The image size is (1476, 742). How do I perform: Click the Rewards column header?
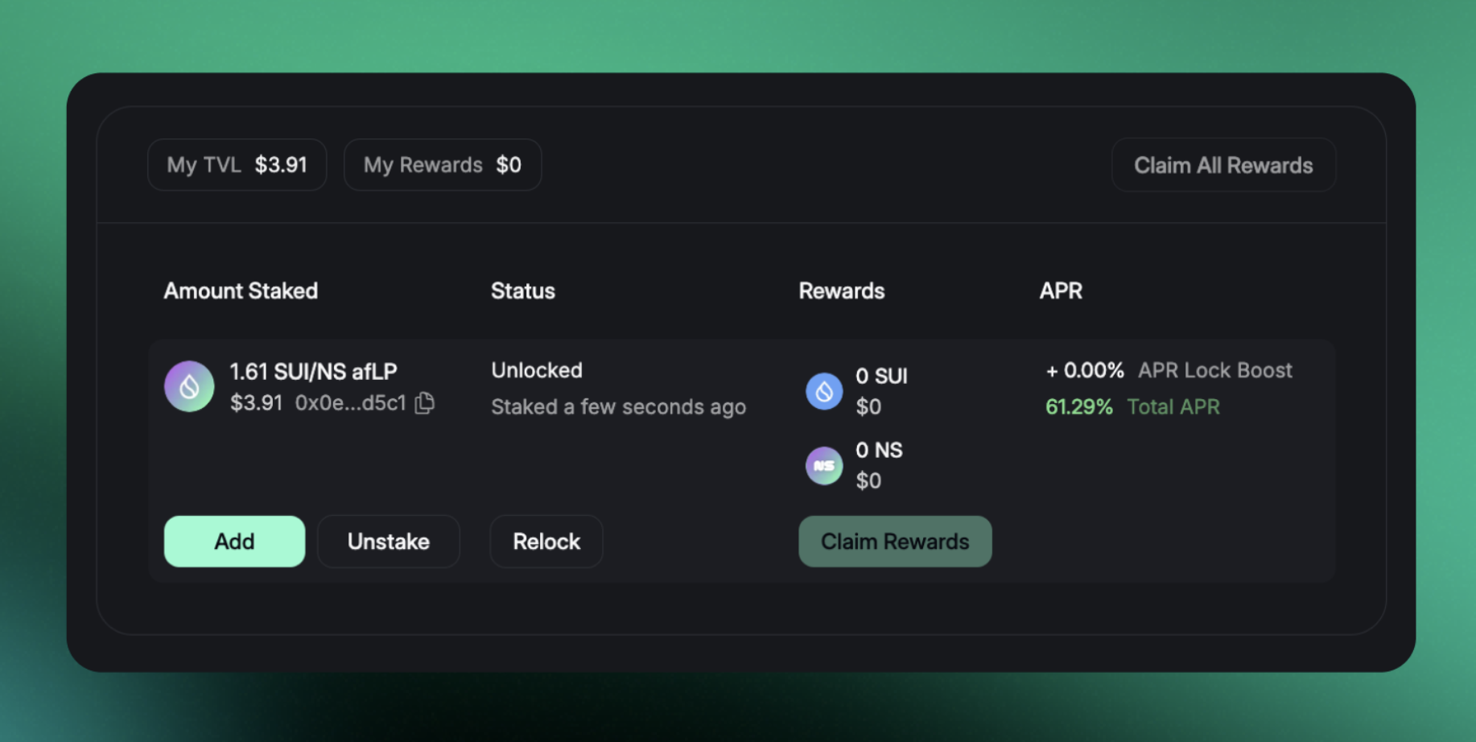841,291
